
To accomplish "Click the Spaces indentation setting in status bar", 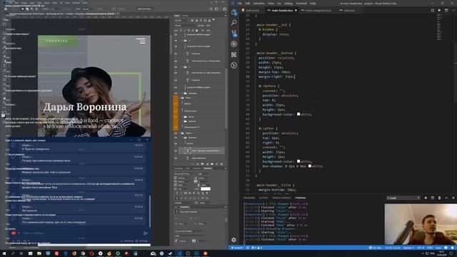I will coord(408,248).
